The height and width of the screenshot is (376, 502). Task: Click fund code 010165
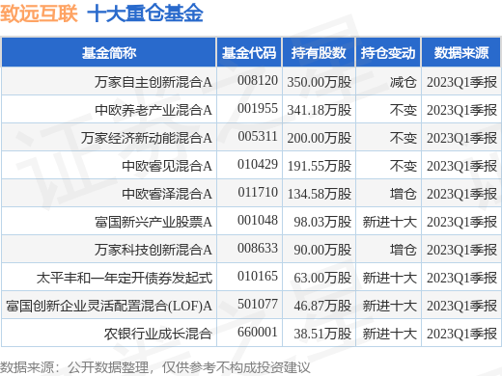pyautogui.click(x=258, y=277)
